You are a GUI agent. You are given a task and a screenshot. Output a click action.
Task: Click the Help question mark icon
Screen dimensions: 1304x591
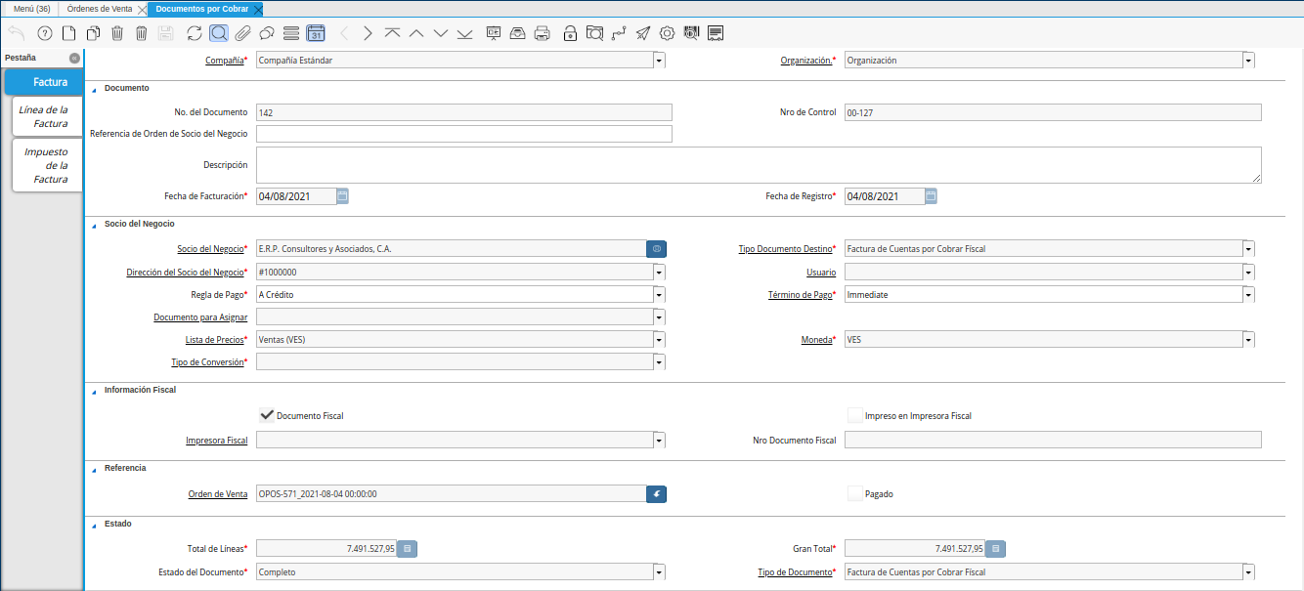click(44, 33)
